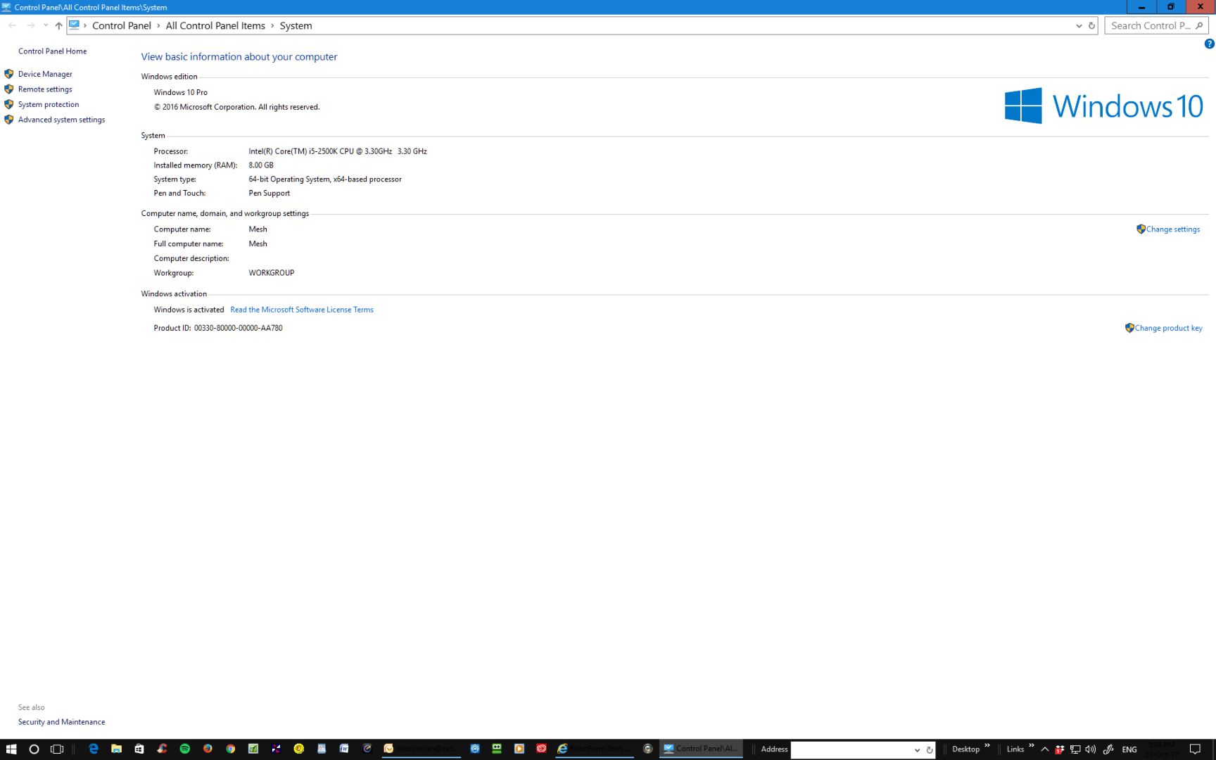This screenshot has height=760, width=1216.
Task: Click the volume speaker icon in system tray
Action: click(1090, 750)
